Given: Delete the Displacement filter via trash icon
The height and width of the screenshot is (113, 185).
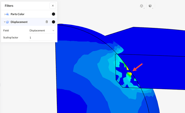Looking at the screenshot, I should coord(47,22).
